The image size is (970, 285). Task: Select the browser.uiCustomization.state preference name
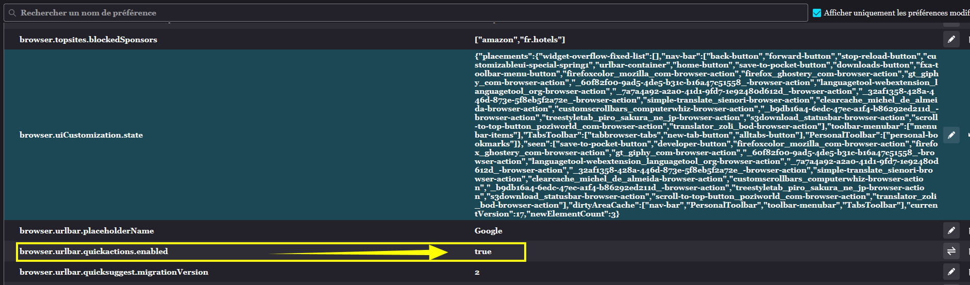81,135
